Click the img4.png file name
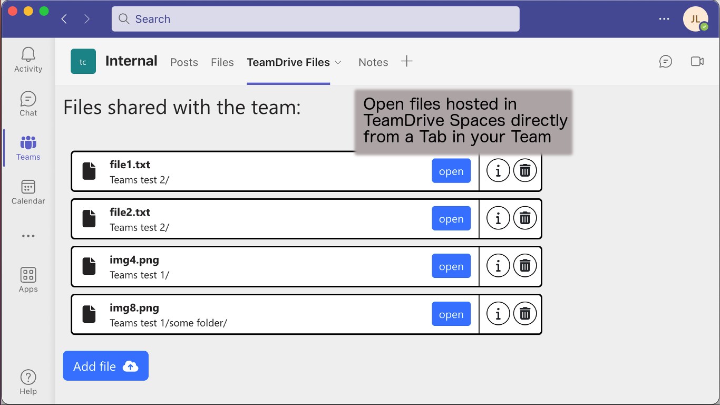 click(x=134, y=260)
